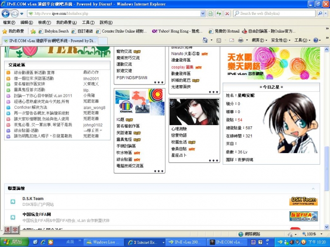The image size is (330, 247).
Task: Click the DSK Team logo banner
Action: pyautogui.click(x=304, y=201)
